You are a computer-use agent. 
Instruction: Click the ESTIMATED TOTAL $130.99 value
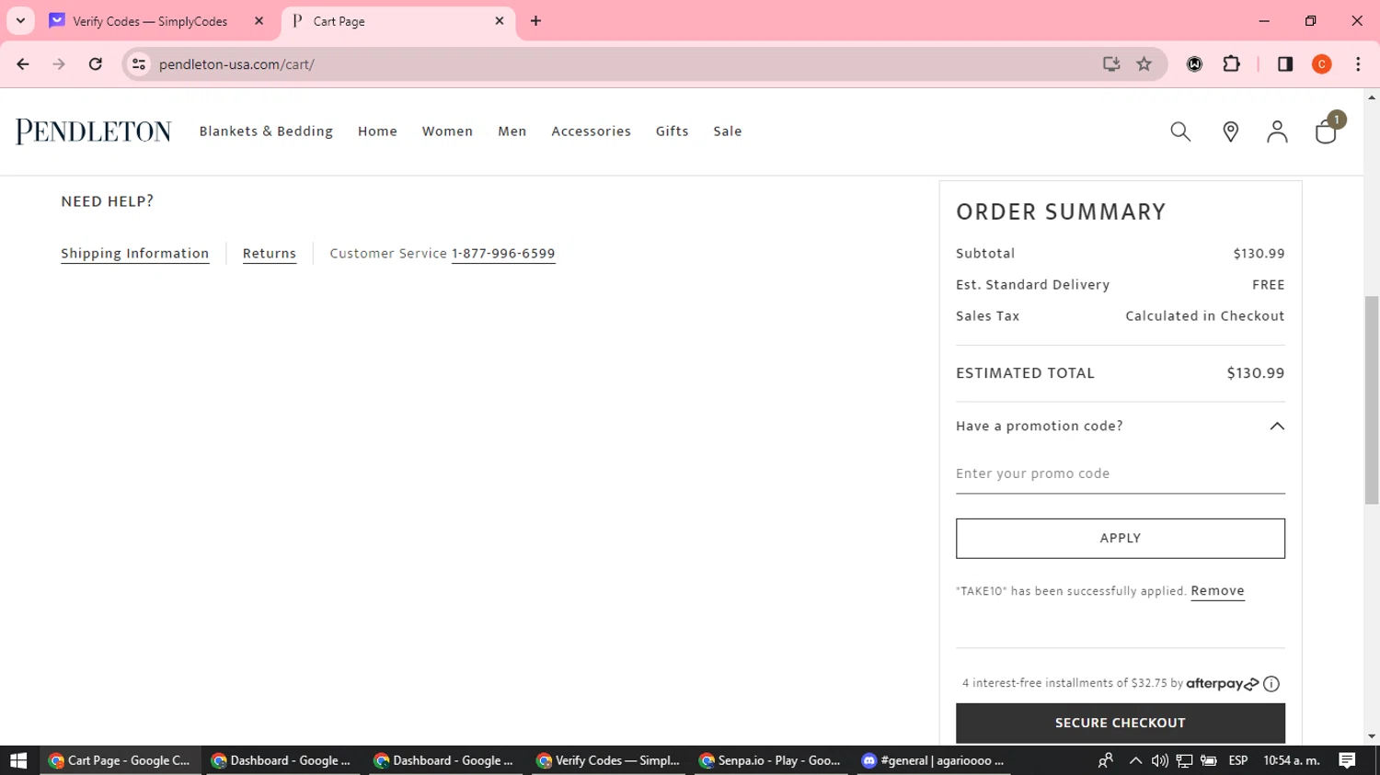1256,373
